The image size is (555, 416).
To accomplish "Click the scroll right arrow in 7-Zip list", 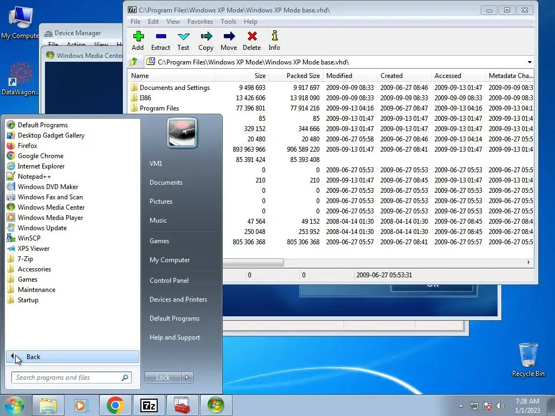I will coord(528,263).
